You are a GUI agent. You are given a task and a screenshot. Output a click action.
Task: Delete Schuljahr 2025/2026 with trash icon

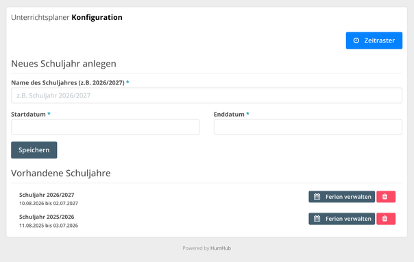(386, 219)
